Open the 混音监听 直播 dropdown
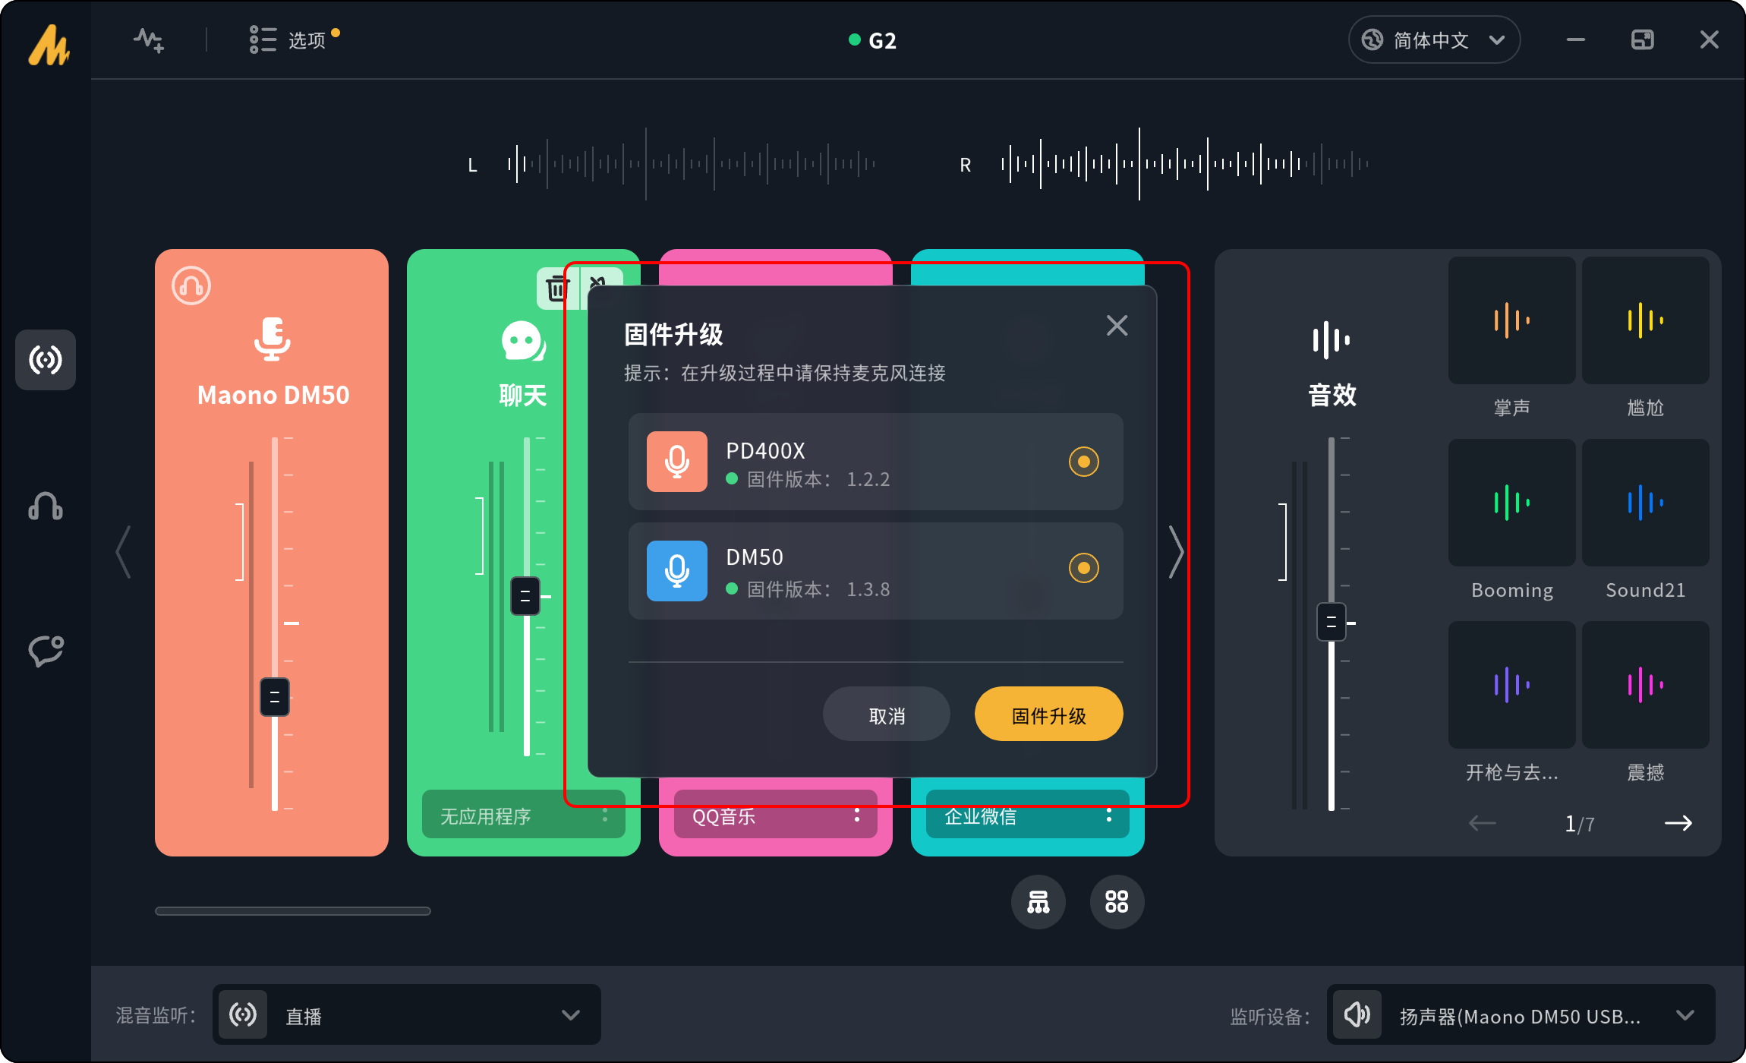 tap(407, 1015)
